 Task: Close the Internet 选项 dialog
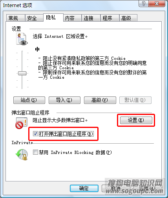(x=157, y=4)
